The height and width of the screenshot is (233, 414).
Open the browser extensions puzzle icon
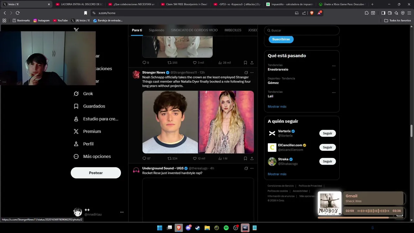[x=366, y=13]
